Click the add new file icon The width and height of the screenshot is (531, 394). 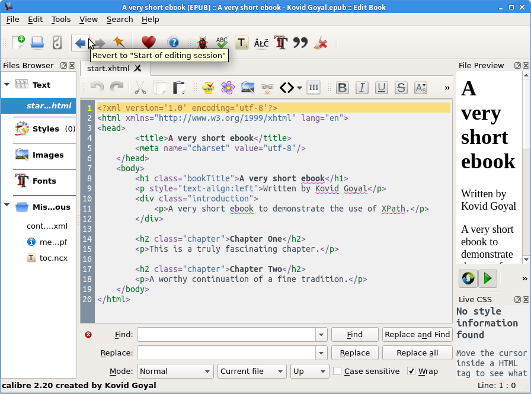pos(18,42)
